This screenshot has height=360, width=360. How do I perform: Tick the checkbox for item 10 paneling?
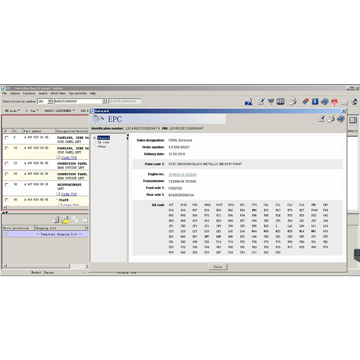pyautogui.click(x=7, y=148)
